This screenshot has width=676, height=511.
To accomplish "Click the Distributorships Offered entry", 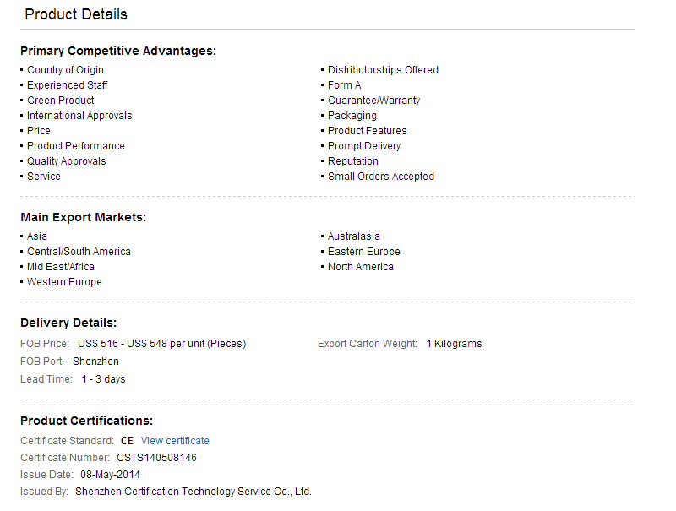I will 383,70.
